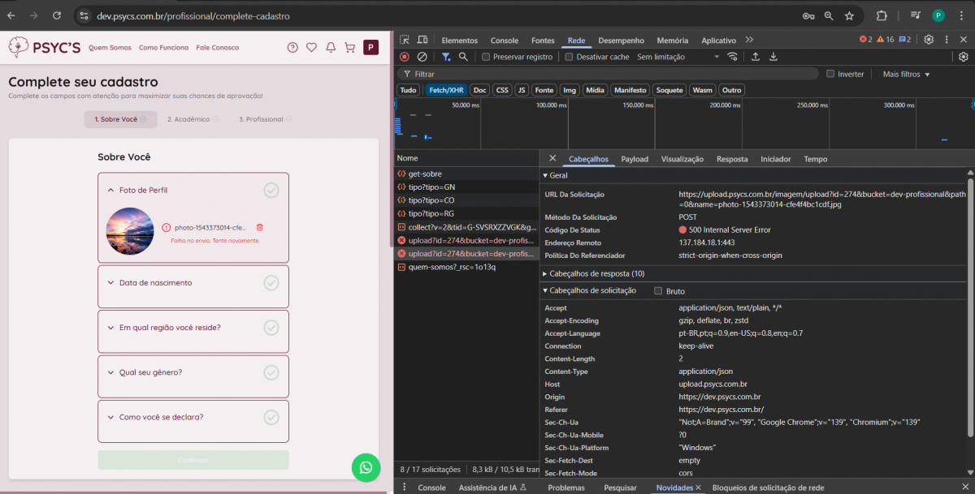Select the Fetch/XHR filter button
The image size is (975, 494).
(446, 90)
